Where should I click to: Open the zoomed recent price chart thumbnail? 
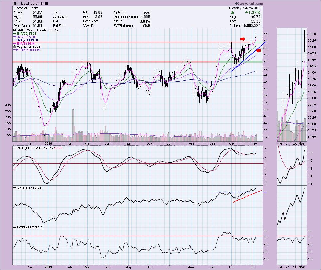pos(292,85)
